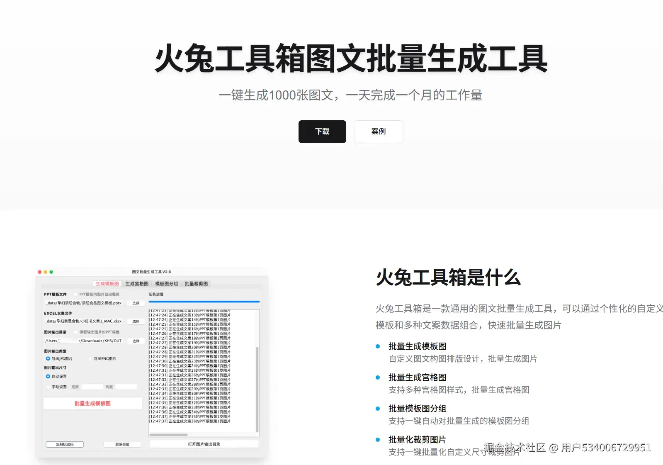Open the 案例 examples button
Screen dimensions: 663x465
point(379,131)
